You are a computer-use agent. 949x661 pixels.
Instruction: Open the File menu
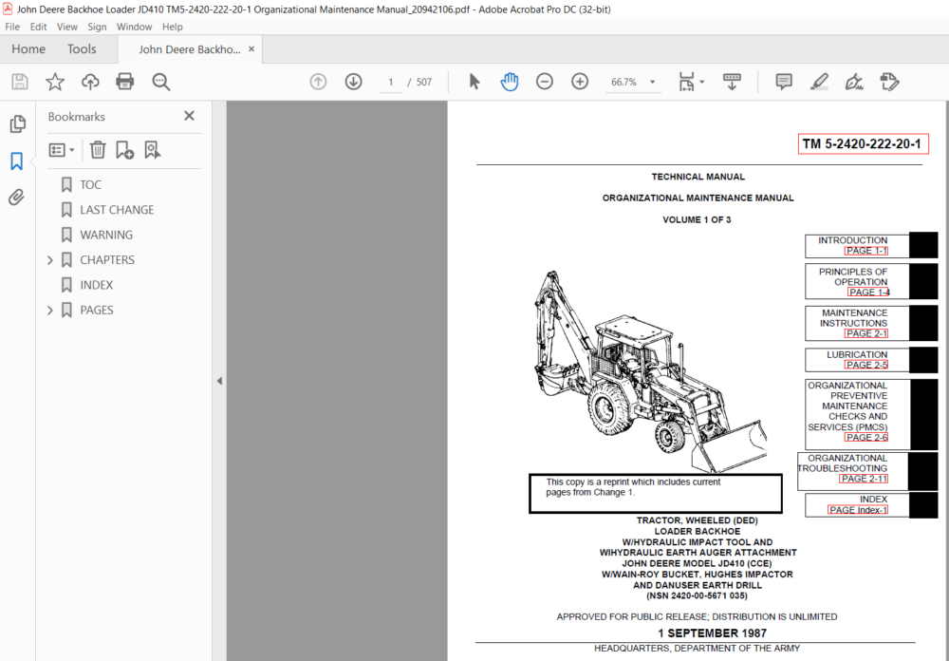[x=12, y=27]
